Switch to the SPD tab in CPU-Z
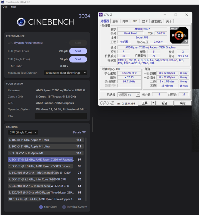The width and height of the screenshot is (199, 215). click(135, 21)
